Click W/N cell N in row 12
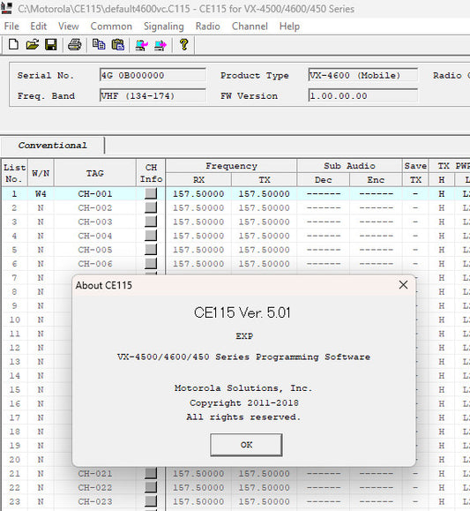The width and height of the screenshot is (470, 511). pos(41,348)
